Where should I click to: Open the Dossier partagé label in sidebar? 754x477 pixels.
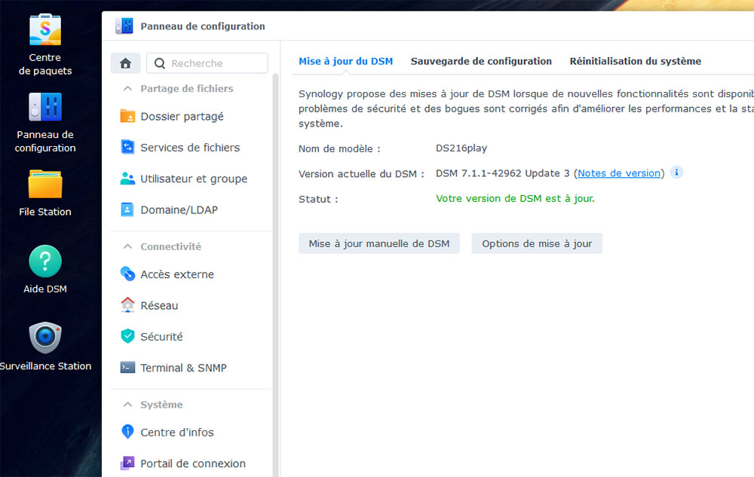(182, 117)
